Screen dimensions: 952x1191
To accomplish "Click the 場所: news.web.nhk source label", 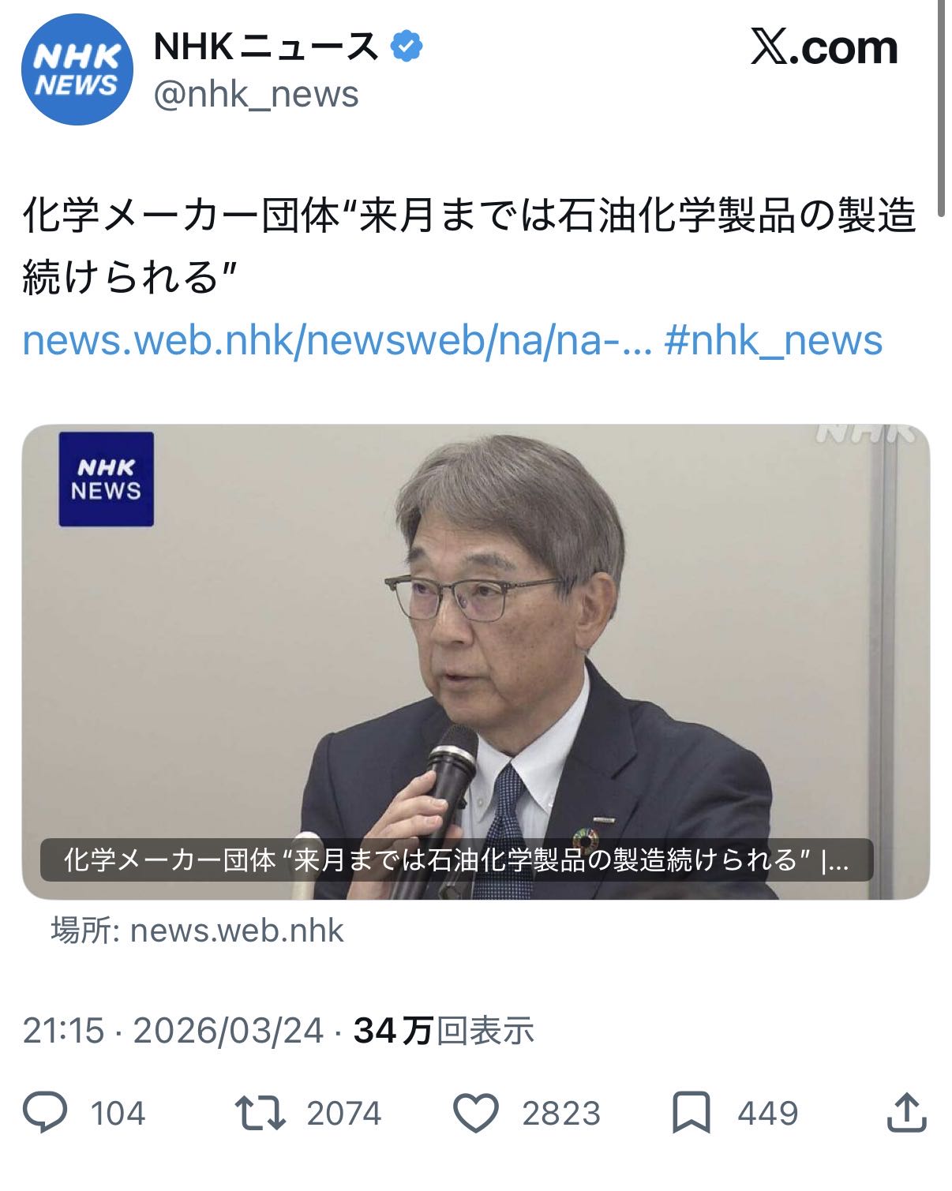I will point(198,931).
